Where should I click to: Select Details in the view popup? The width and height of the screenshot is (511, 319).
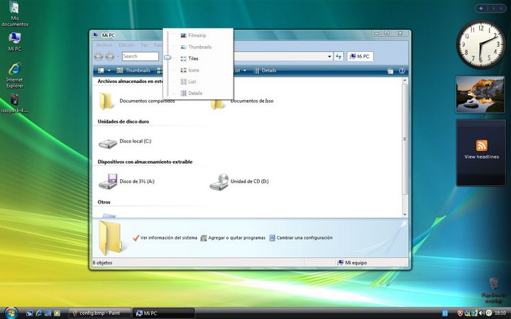click(192, 93)
